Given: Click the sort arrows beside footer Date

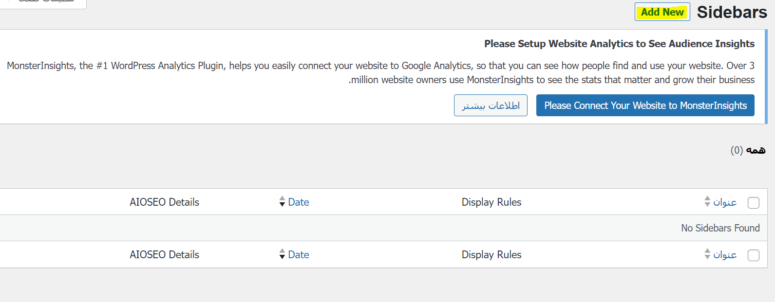Looking at the screenshot, I should point(282,254).
